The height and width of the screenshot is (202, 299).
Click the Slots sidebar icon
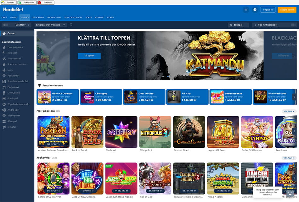click(x=4, y=70)
